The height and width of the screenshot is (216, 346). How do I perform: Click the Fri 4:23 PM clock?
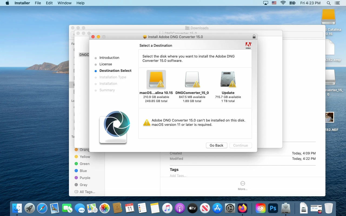pyautogui.click(x=310, y=3)
